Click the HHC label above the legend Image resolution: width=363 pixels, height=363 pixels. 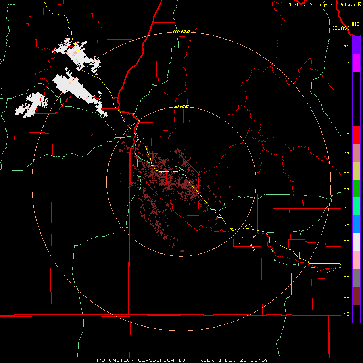[x=354, y=24]
